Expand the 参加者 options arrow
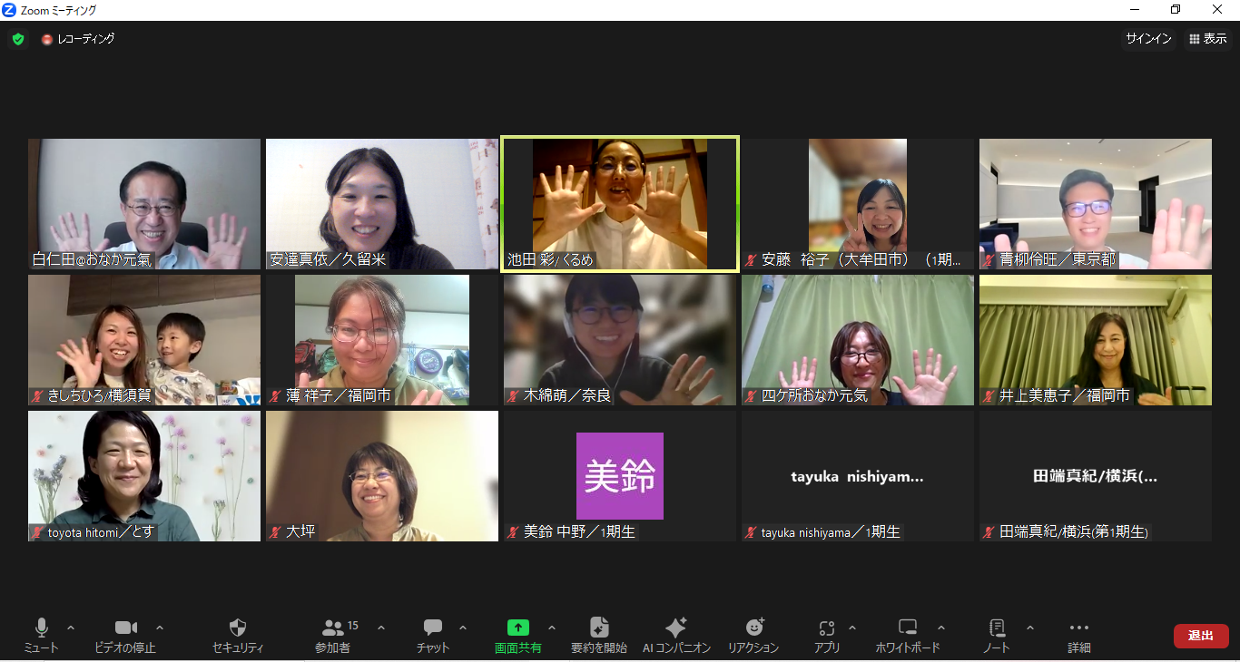The image size is (1240, 662). [381, 628]
